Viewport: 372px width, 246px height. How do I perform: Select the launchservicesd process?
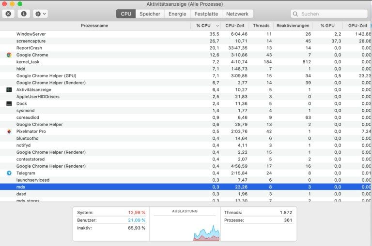coord(186,180)
